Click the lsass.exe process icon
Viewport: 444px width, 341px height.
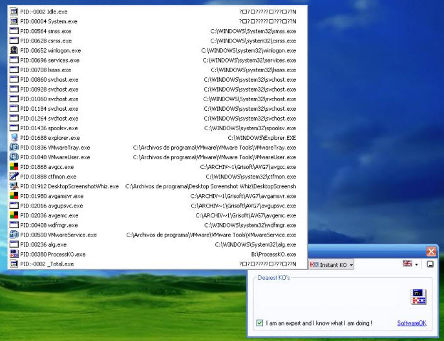14,70
